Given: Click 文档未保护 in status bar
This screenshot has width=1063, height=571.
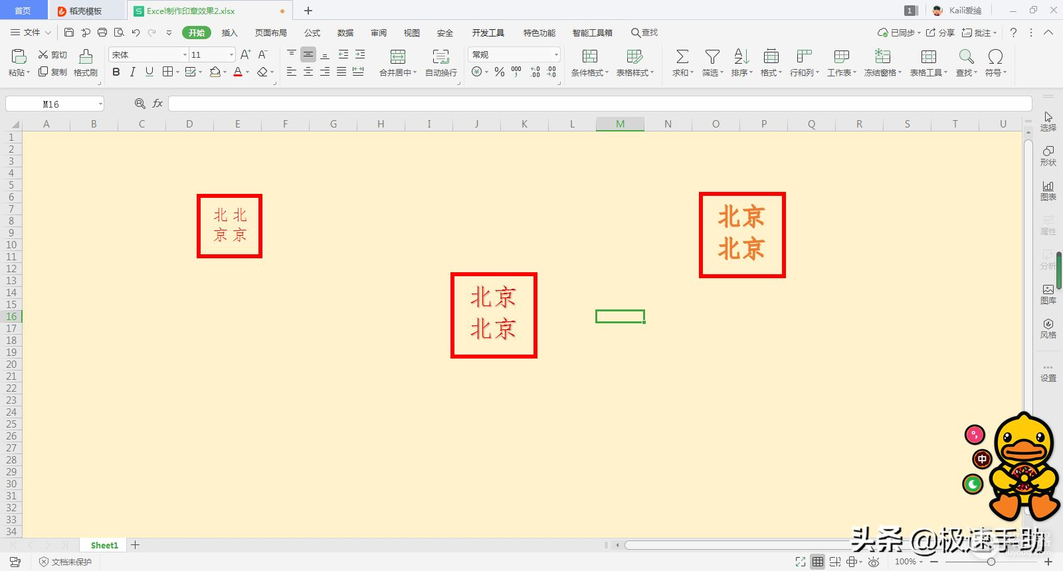Looking at the screenshot, I should coord(66,562).
